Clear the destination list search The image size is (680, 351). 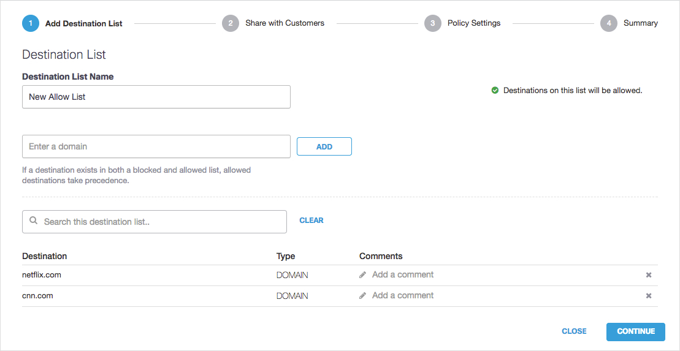(x=311, y=221)
